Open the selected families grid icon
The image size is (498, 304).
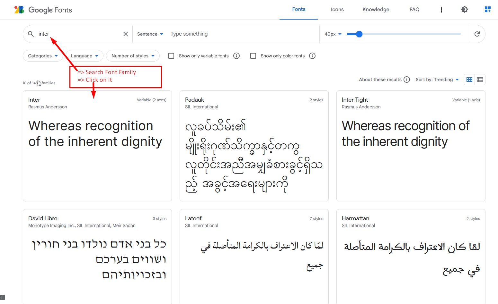click(487, 10)
